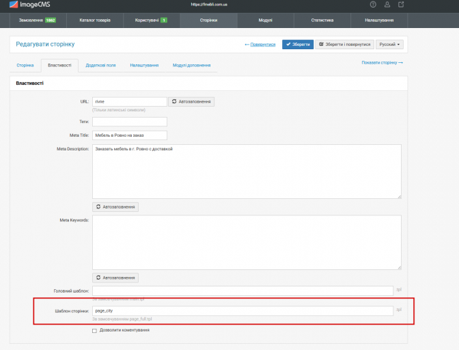Switch to the Налаштування sub-tab

[x=144, y=66]
